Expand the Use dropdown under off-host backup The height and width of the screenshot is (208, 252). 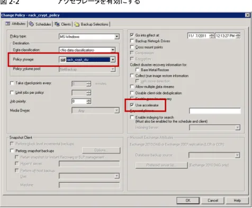(116, 176)
